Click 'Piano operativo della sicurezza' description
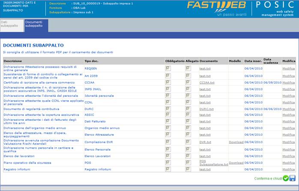This screenshot has height=191, width=299. [x=27, y=163]
